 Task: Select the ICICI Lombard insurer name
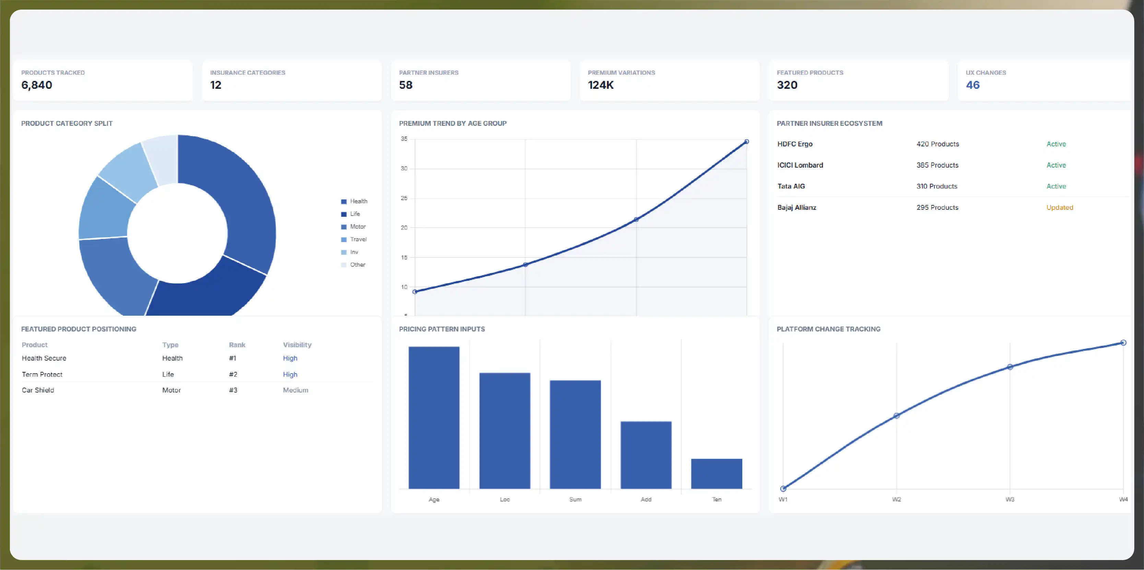coord(800,166)
